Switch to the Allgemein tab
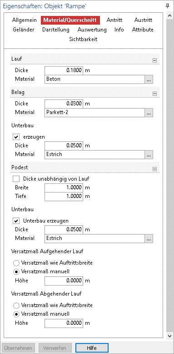This screenshot has height=354, width=174. 24,20
